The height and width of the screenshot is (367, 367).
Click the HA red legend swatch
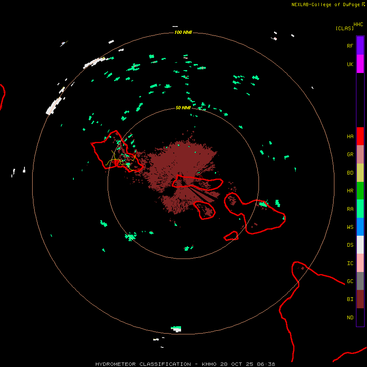[360, 136]
